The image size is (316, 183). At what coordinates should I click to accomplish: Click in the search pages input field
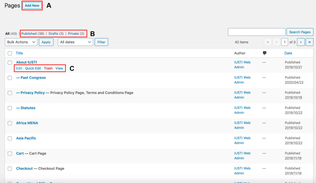(256, 32)
